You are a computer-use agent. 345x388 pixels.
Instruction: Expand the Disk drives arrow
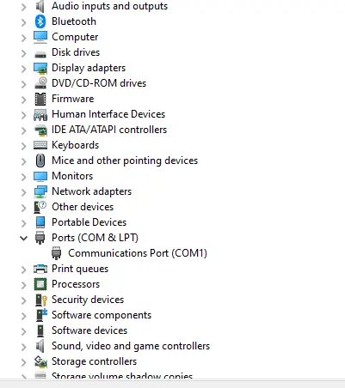tap(24, 53)
